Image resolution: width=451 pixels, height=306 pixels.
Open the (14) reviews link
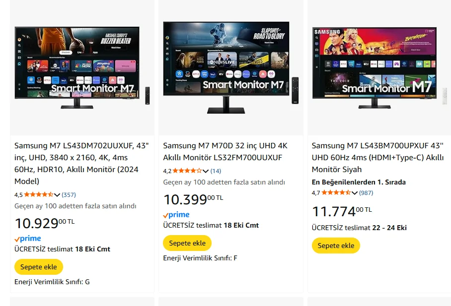tap(216, 171)
